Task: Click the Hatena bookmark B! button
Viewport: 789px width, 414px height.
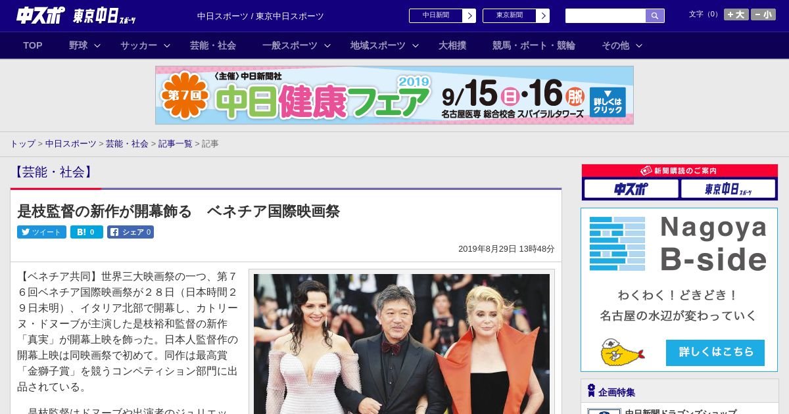Action: pos(87,232)
